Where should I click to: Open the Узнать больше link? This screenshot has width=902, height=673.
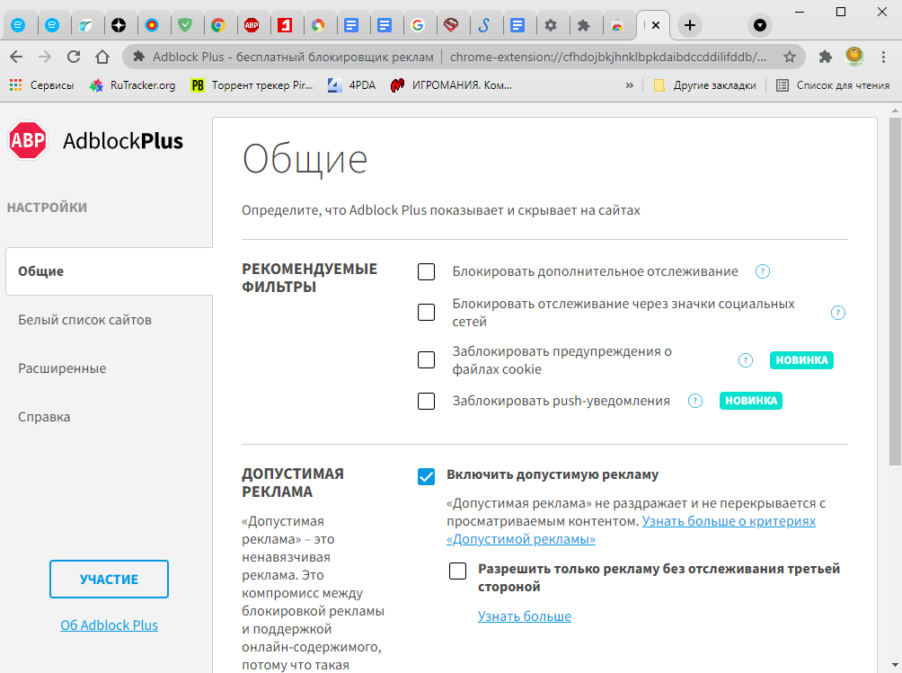(525, 616)
